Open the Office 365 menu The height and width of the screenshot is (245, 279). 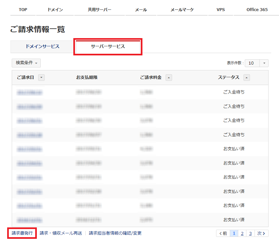[257, 9]
